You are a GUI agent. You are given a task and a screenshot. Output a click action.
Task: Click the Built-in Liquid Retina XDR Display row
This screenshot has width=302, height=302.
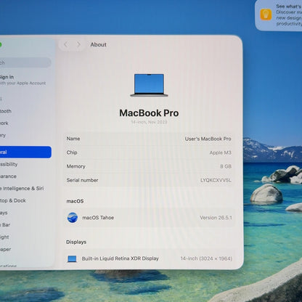click(149, 258)
